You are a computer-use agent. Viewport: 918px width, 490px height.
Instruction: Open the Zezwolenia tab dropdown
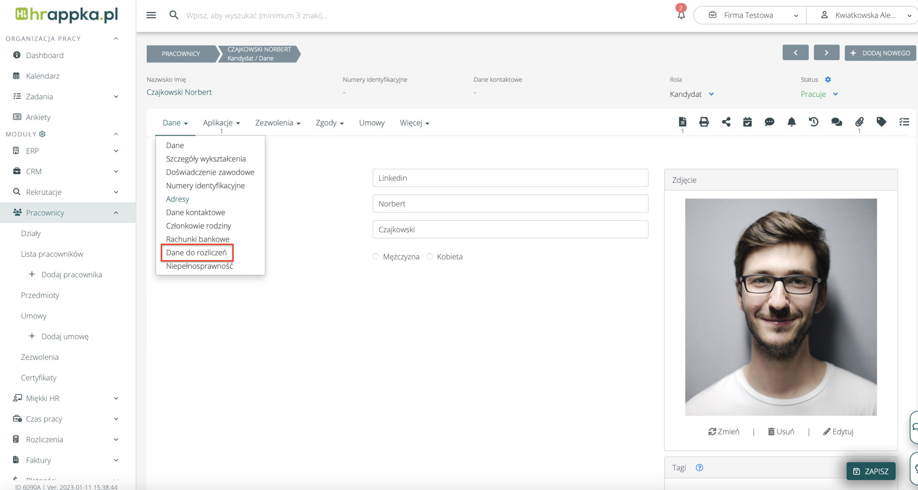(x=278, y=123)
